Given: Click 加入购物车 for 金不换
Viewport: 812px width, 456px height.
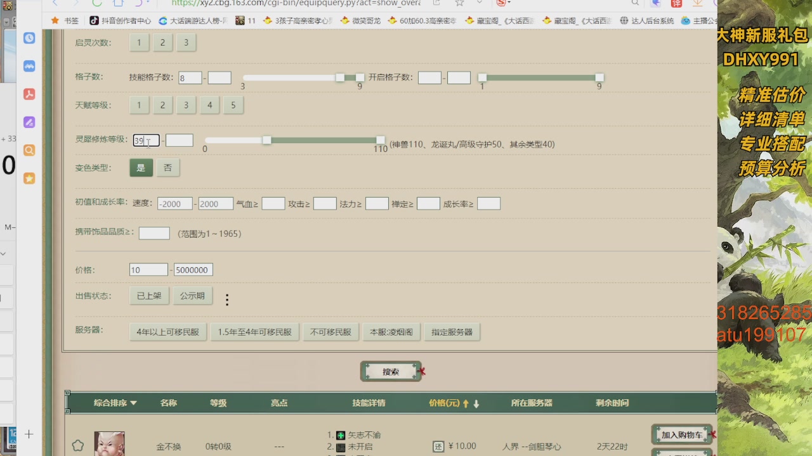Looking at the screenshot, I should (682, 435).
